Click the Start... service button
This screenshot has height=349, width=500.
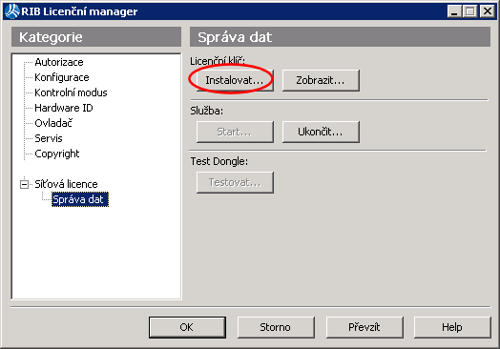coord(235,132)
